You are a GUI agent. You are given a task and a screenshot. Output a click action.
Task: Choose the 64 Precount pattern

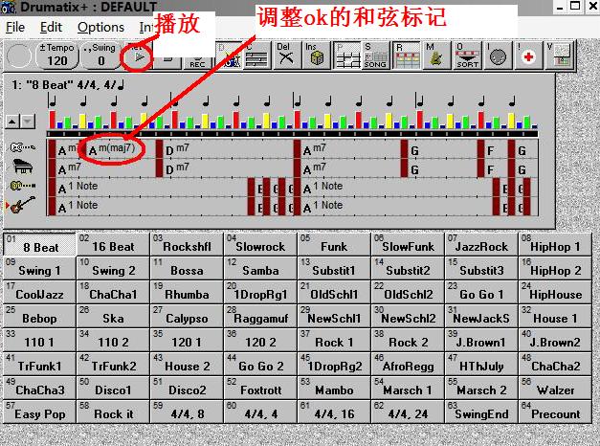coord(555,412)
